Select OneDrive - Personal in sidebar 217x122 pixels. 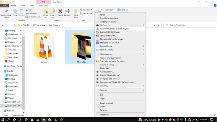[13, 66]
